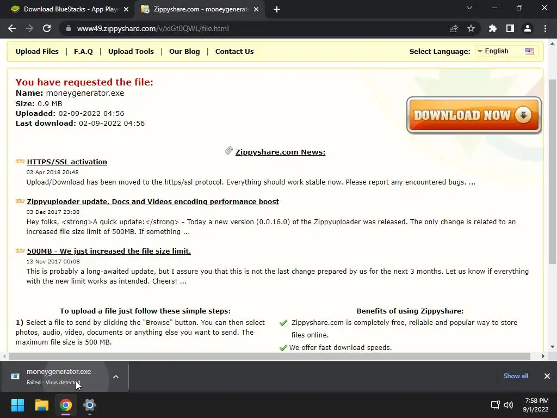Viewport: 557px width, 418px height.
Task: Open Zippyuploader update news article
Action: (153, 201)
